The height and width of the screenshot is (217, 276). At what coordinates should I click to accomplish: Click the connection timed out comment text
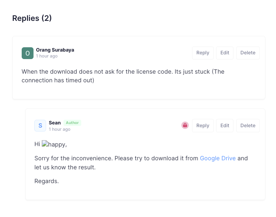123,76
